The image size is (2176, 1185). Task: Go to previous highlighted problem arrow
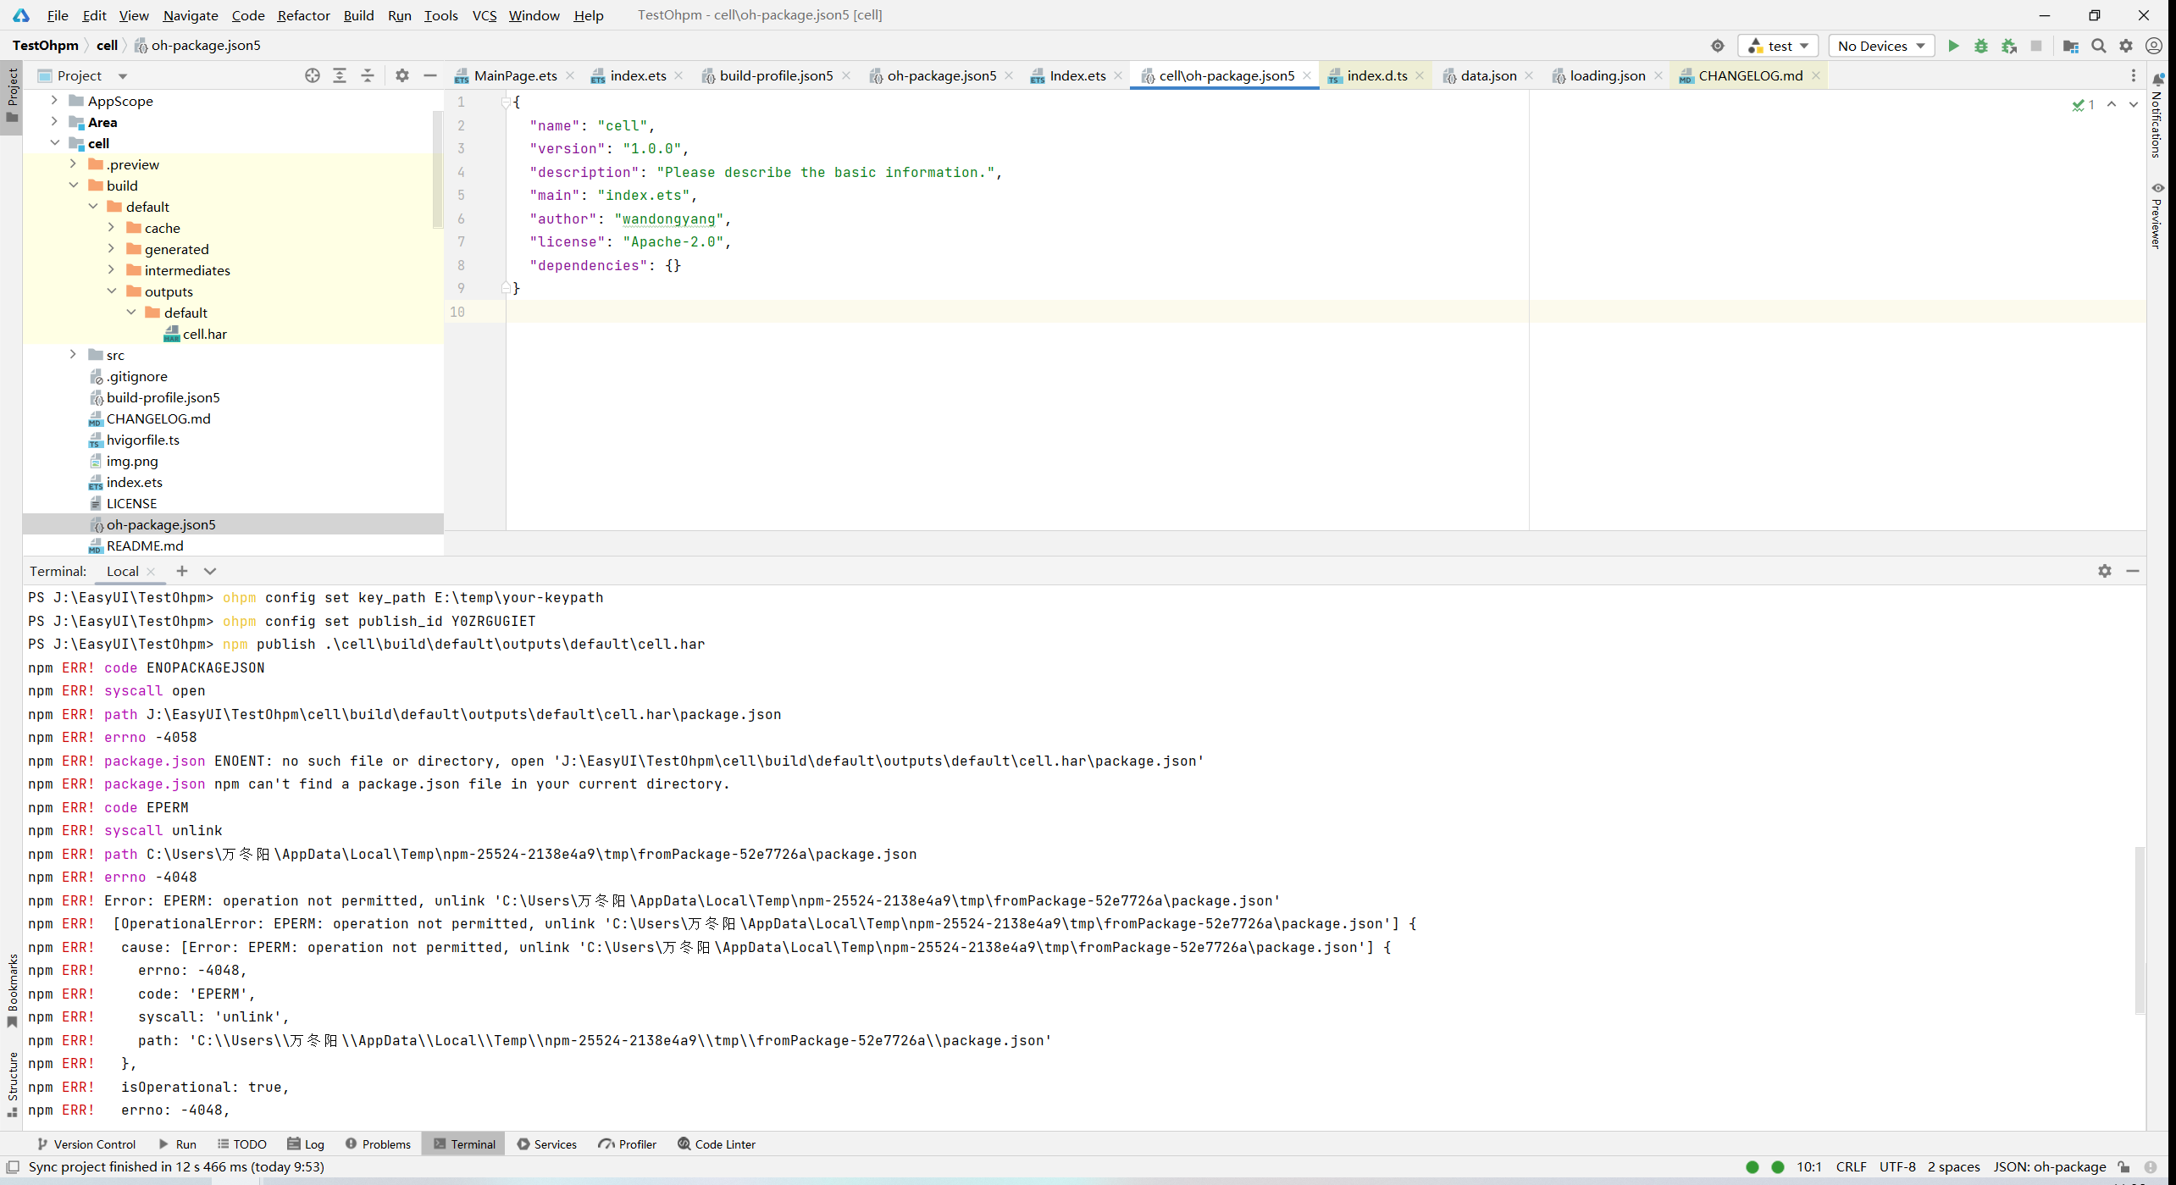[2112, 105]
